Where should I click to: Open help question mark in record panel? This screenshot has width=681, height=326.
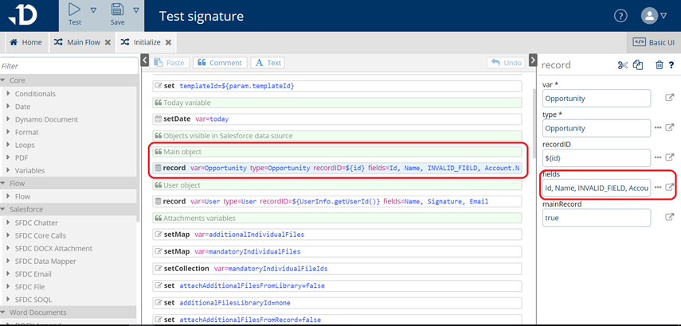pos(671,65)
